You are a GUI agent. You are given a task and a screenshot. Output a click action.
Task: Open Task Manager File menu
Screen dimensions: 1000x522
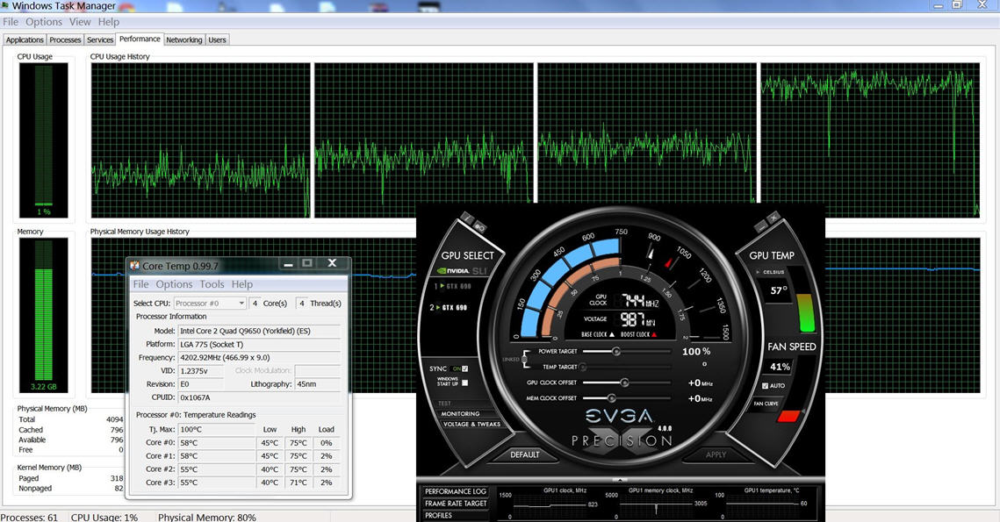pyautogui.click(x=11, y=22)
